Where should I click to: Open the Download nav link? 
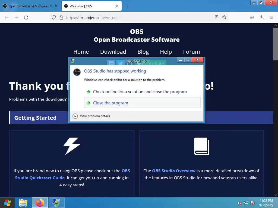[x=113, y=52]
